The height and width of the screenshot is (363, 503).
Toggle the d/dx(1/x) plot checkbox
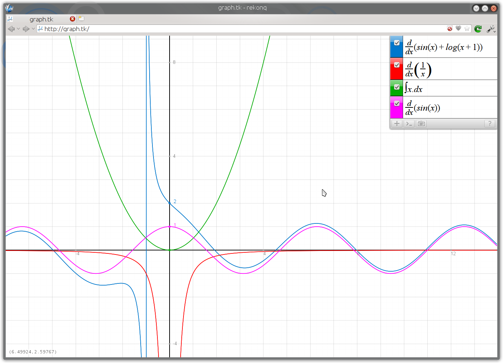coord(397,65)
